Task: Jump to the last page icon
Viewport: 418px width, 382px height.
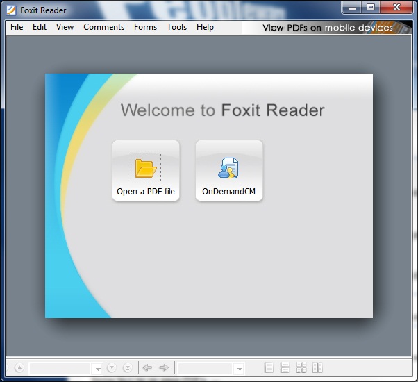Action: 128,368
